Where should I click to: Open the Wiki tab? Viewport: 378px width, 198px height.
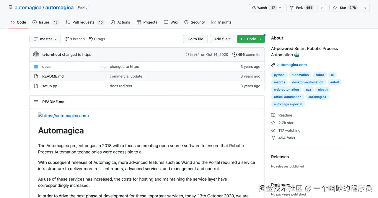pyautogui.click(x=171, y=22)
